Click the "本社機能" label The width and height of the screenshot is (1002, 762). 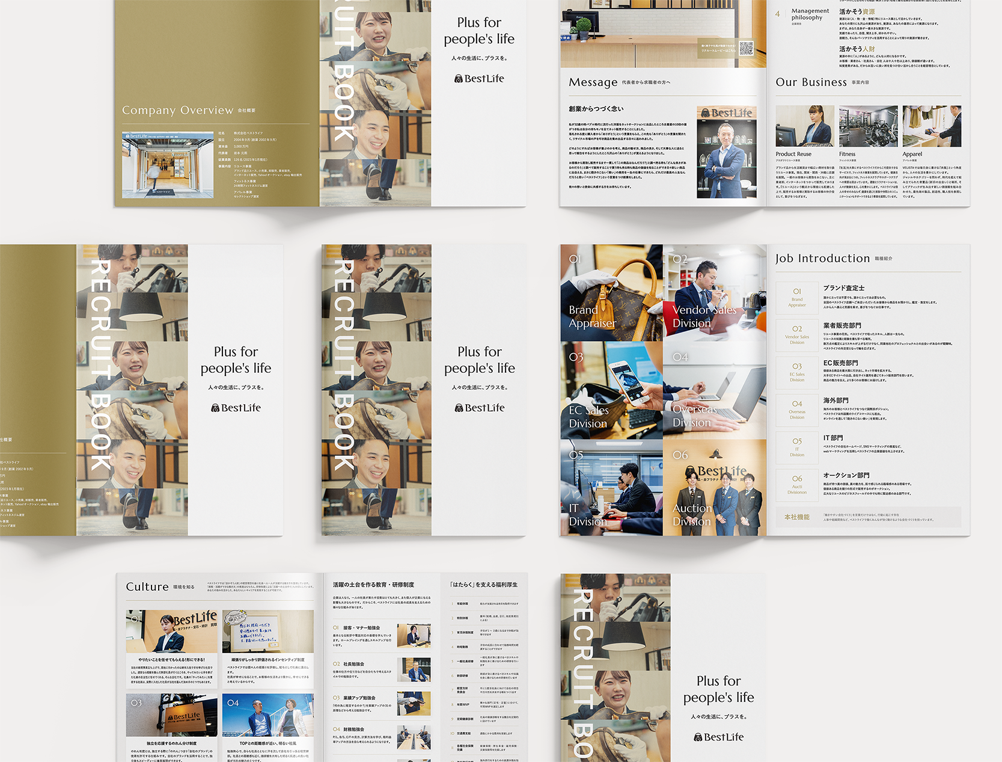797,517
